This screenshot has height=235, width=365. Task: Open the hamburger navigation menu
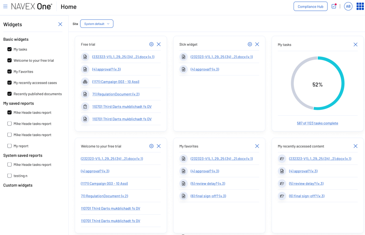point(5,6)
